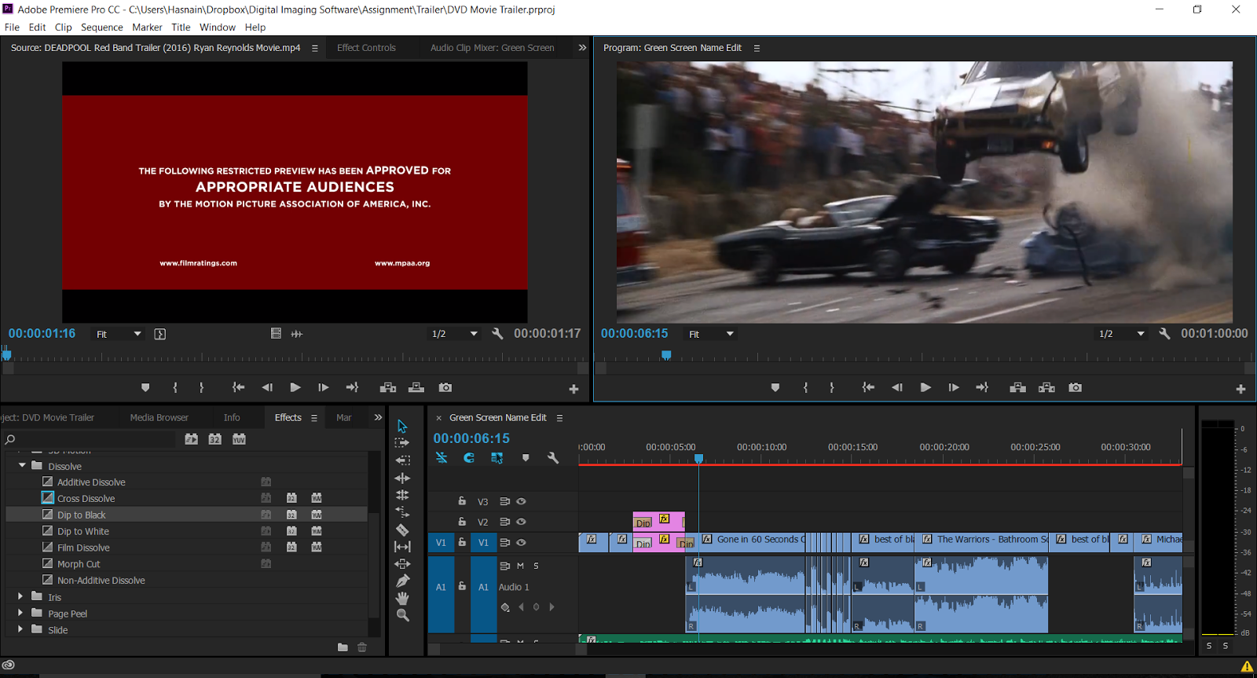Open Source monitor settings wrench
1257x678 pixels.
[497, 334]
